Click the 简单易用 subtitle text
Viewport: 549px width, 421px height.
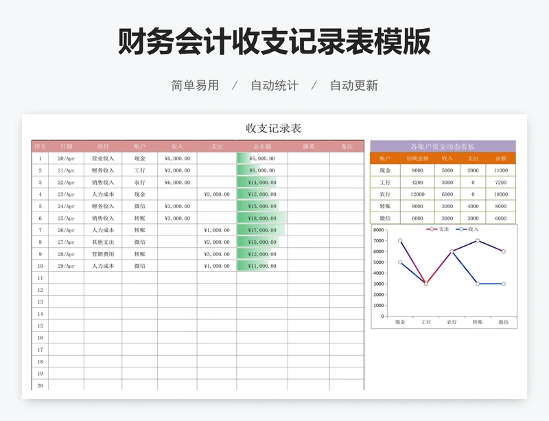pyautogui.click(x=195, y=85)
